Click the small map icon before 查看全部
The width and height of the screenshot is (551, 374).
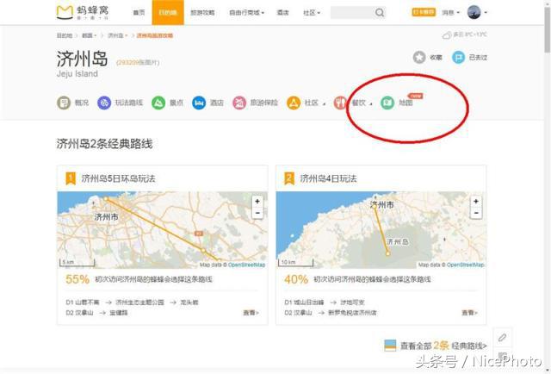(390, 346)
